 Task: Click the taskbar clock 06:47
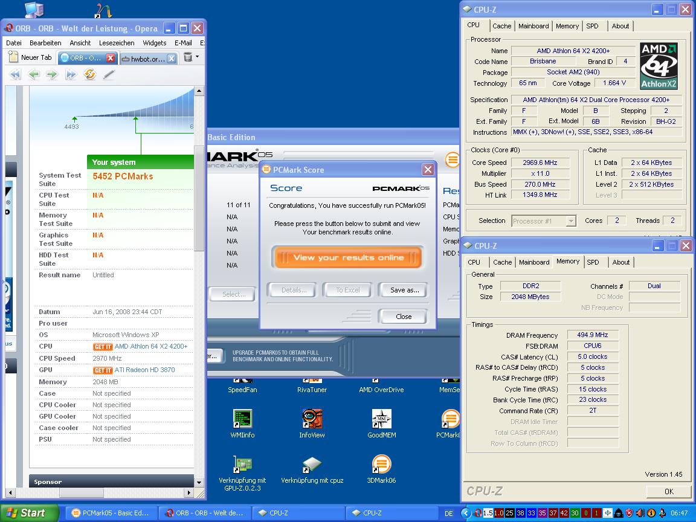click(679, 513)
